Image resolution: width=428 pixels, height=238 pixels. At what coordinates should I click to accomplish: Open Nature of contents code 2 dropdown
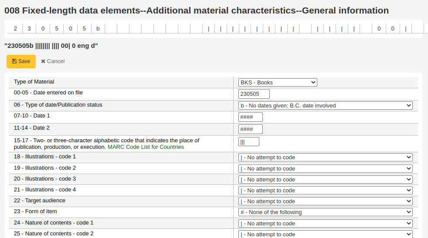(326, 235)
